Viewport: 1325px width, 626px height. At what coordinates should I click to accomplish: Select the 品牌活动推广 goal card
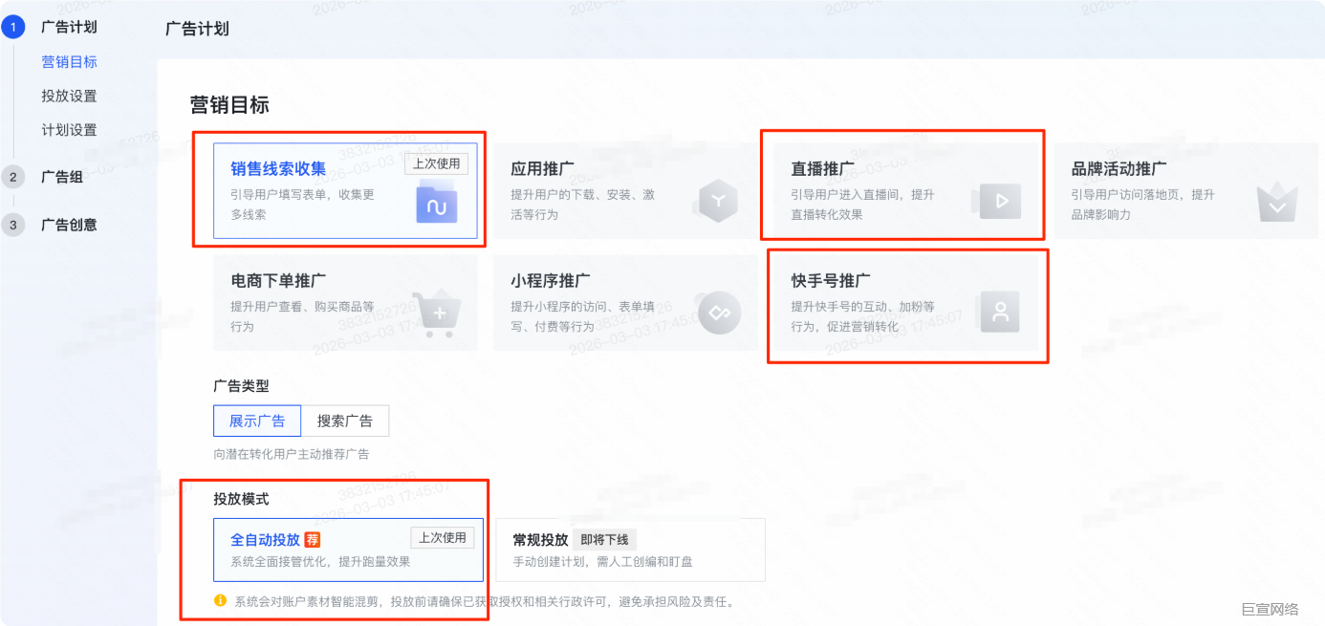click(x=1185, y=190)
